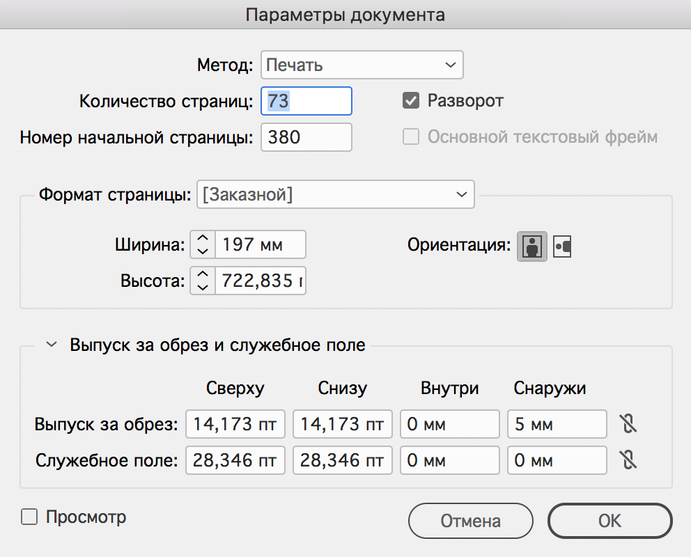Click the Основной текстовый фрейм checkbox
Image resolution: width=691 pixels, height=557 pixels.
click(411, 137)
